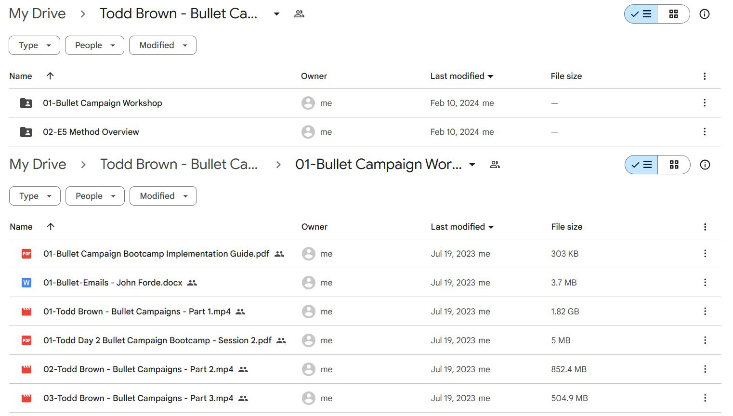Click the video icon of Bullet Campaigns Part 3.mp4
Image resolution: width=733 pixels, height=416 pixels.
[26, 398]
